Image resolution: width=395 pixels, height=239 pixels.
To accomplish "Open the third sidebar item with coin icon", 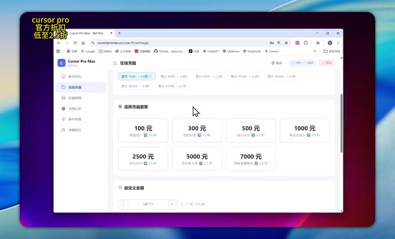I will pos(81,98).
